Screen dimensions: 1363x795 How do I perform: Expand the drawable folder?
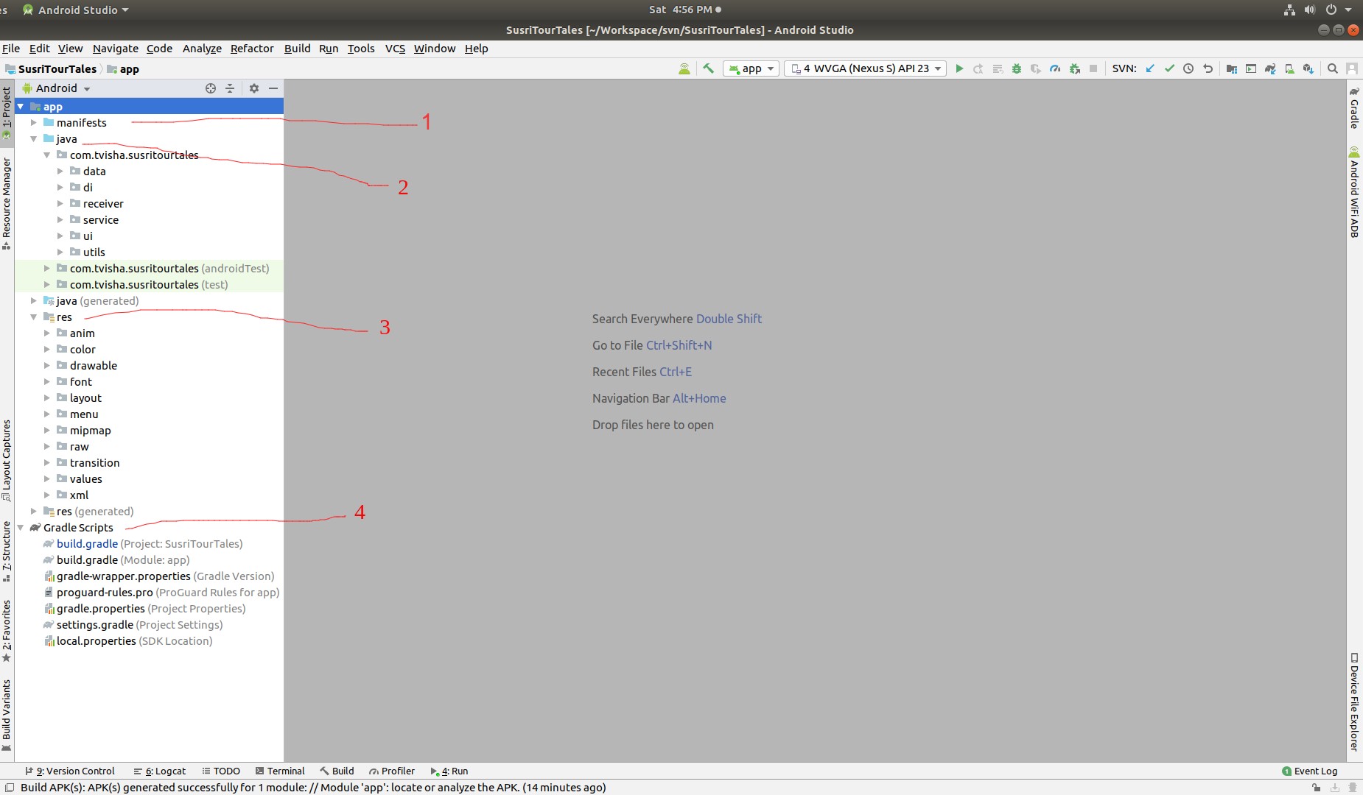(x=47, y=366)
